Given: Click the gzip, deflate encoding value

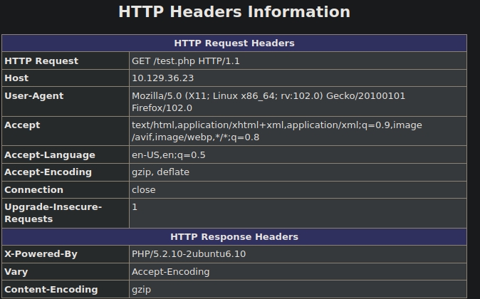Looking at the screenshot, I should [160, 172].
